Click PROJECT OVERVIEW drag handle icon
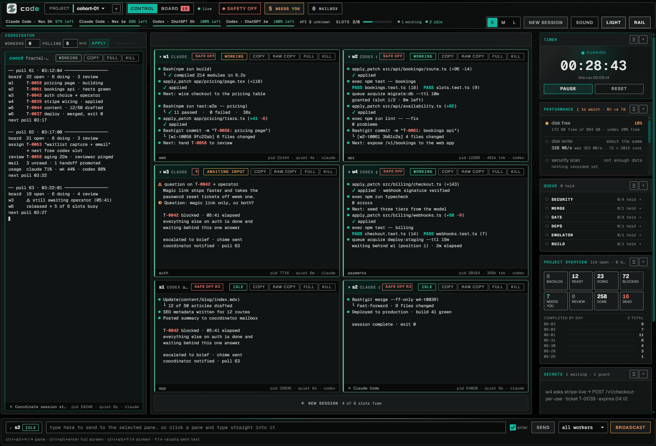 click(x=634, y=262)
